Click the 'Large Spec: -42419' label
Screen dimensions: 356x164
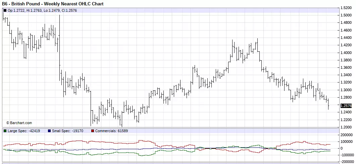point(24,131)
